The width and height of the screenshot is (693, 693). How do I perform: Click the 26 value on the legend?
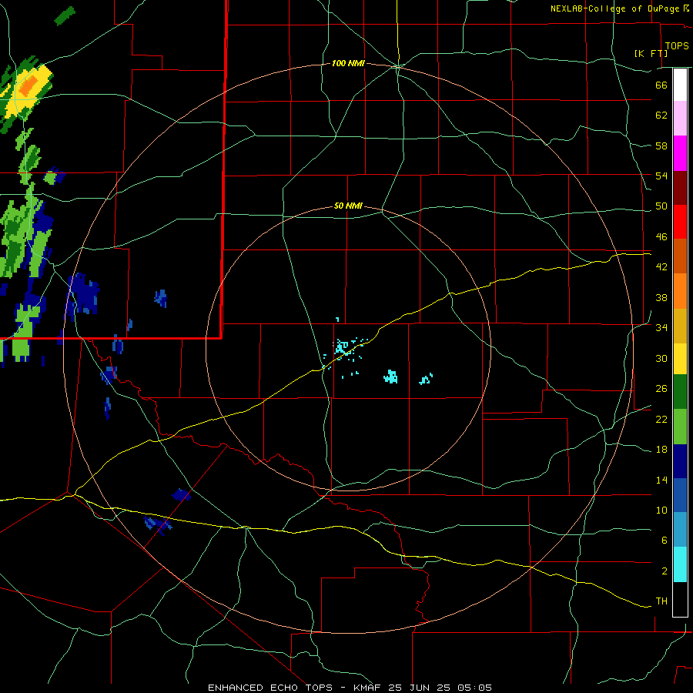point(661,389)
